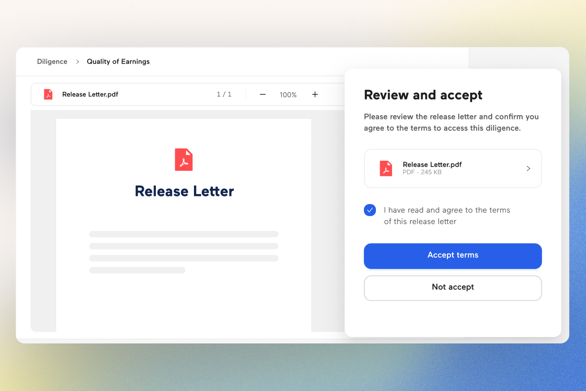The height and width of the screenshot is (391, 586).
Task: Click the Release Letter heading on the page
Action: click(x=184, y=191)
